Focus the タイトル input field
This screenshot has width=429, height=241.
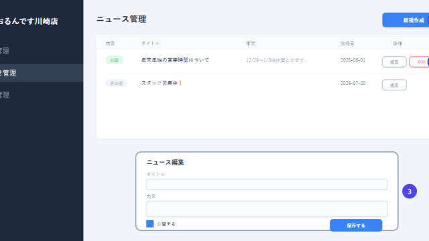(x=267, y=185)
